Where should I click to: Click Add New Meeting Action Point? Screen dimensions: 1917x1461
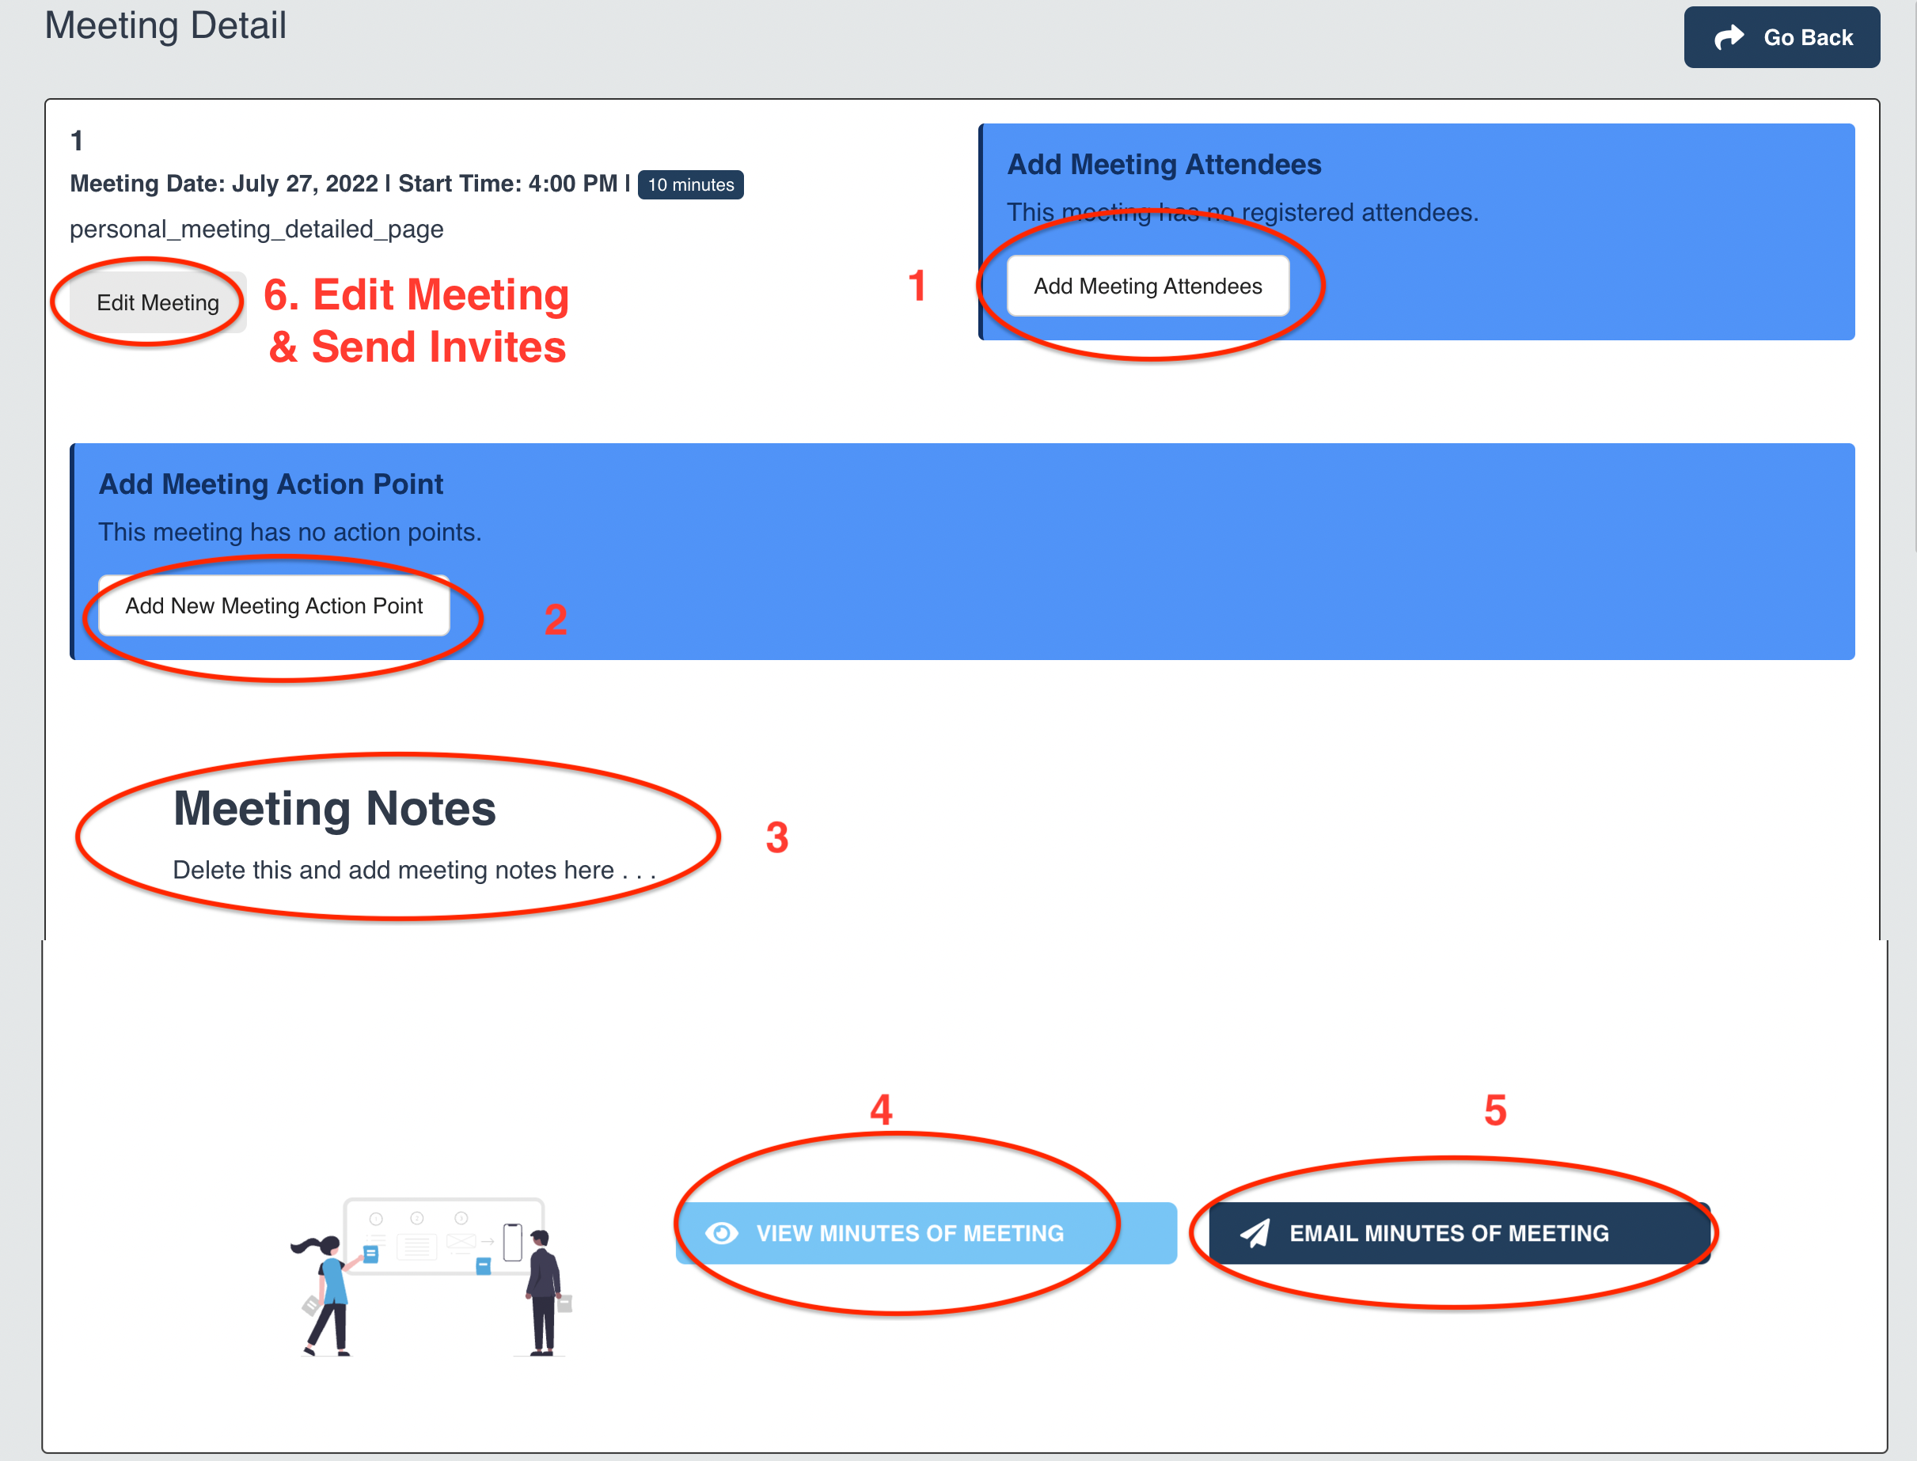click(275, 605)
